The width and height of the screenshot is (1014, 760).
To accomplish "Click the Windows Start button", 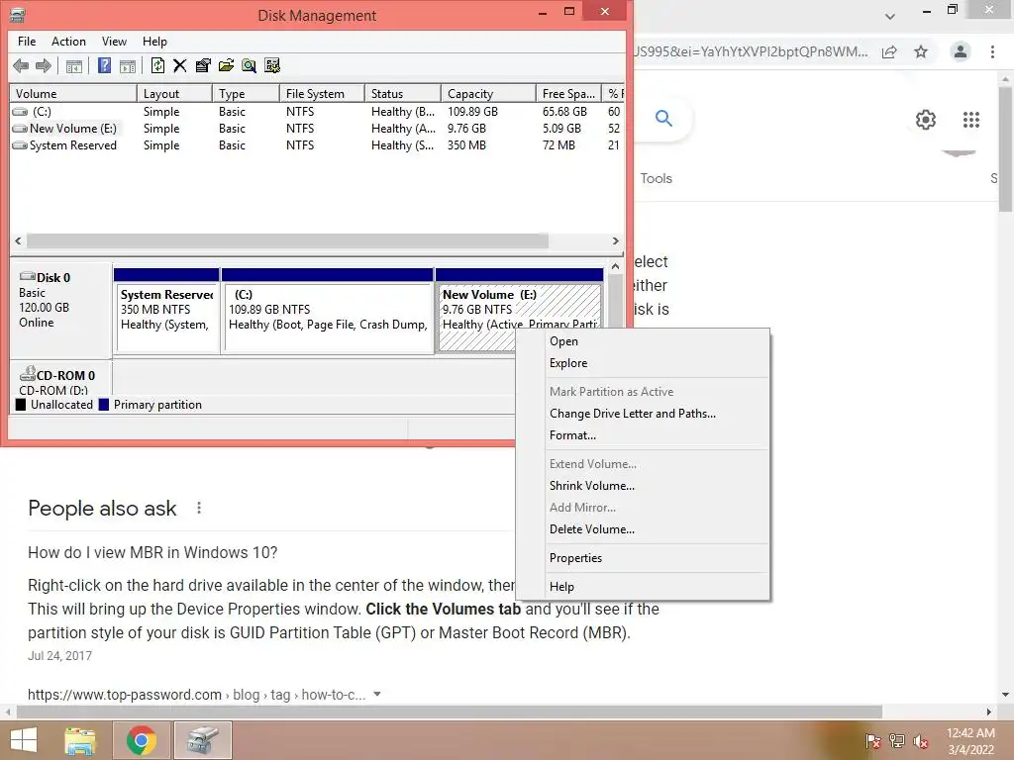I will [24, 740].
